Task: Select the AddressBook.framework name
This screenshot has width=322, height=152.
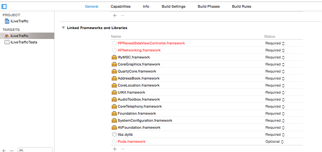Action: (139, 78)
